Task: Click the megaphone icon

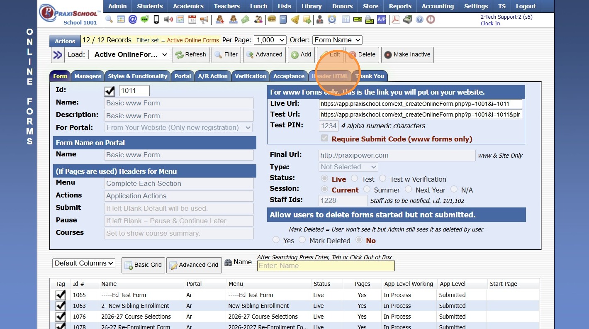Action: [x=204, y=19]
